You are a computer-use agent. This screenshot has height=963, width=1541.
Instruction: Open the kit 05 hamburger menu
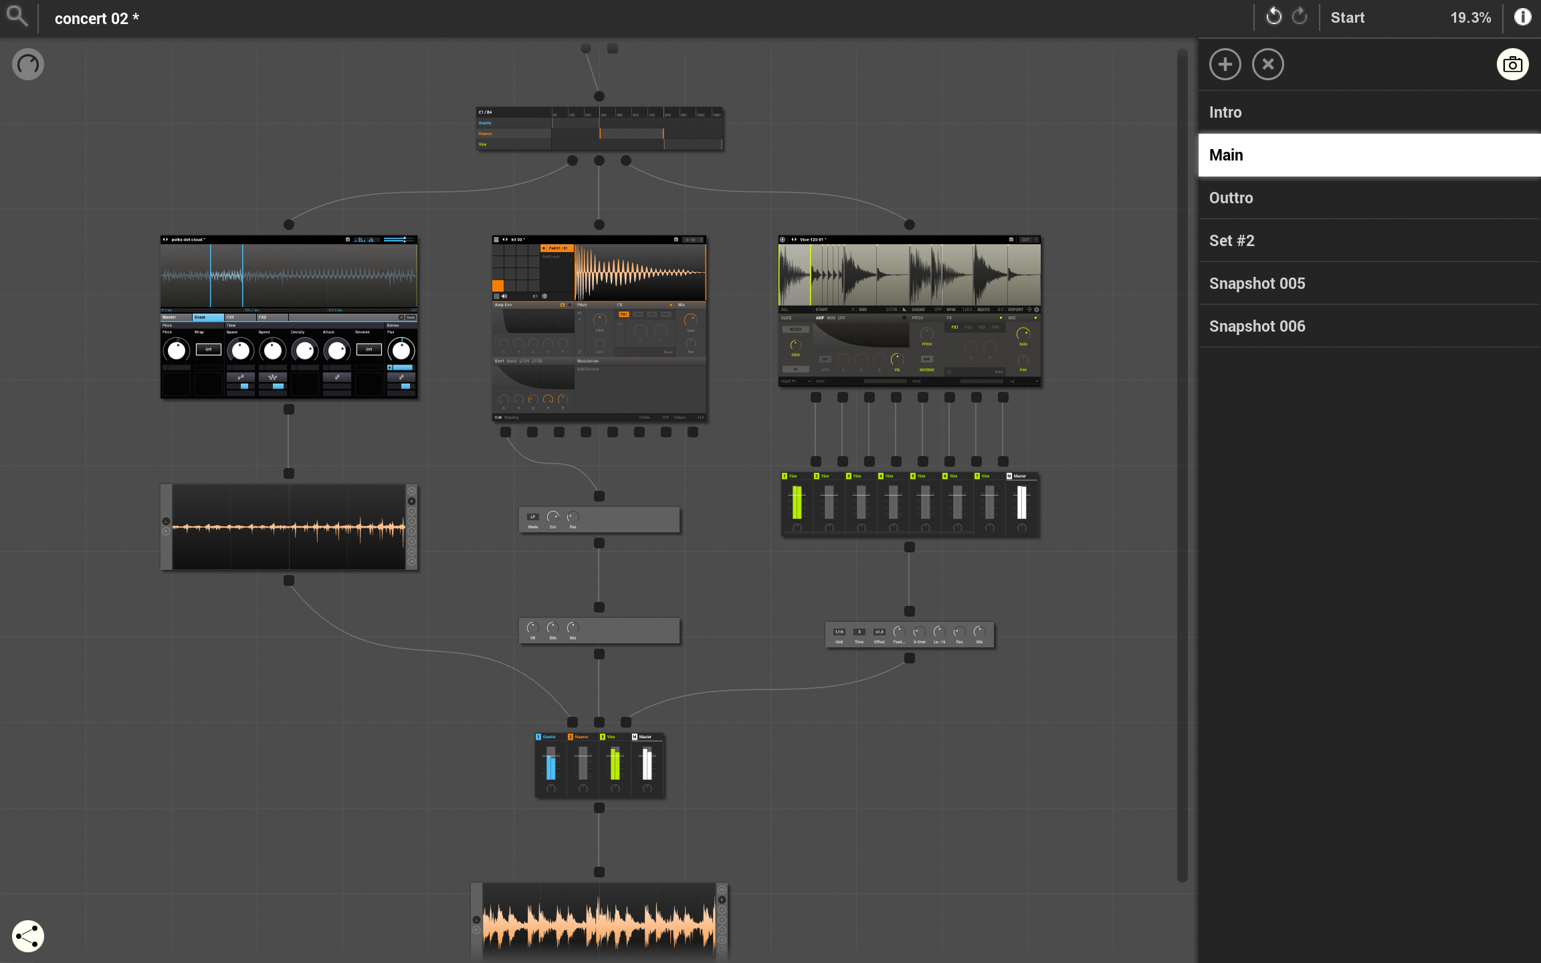coord(496,239)
